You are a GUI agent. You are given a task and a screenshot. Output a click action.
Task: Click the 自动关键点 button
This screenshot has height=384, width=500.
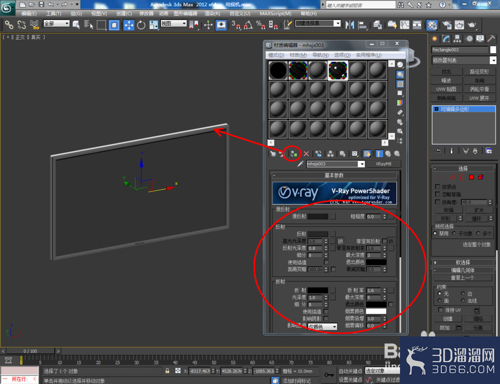click(350, 371)
